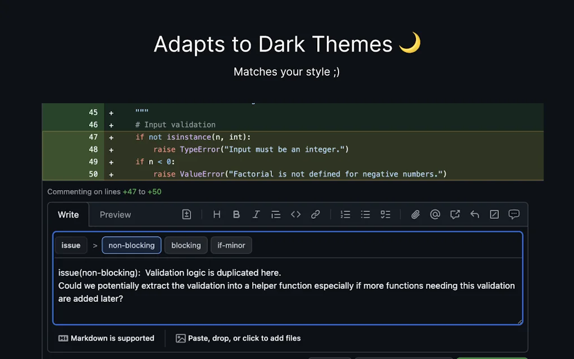Select the Write tab

coord(68,215)
